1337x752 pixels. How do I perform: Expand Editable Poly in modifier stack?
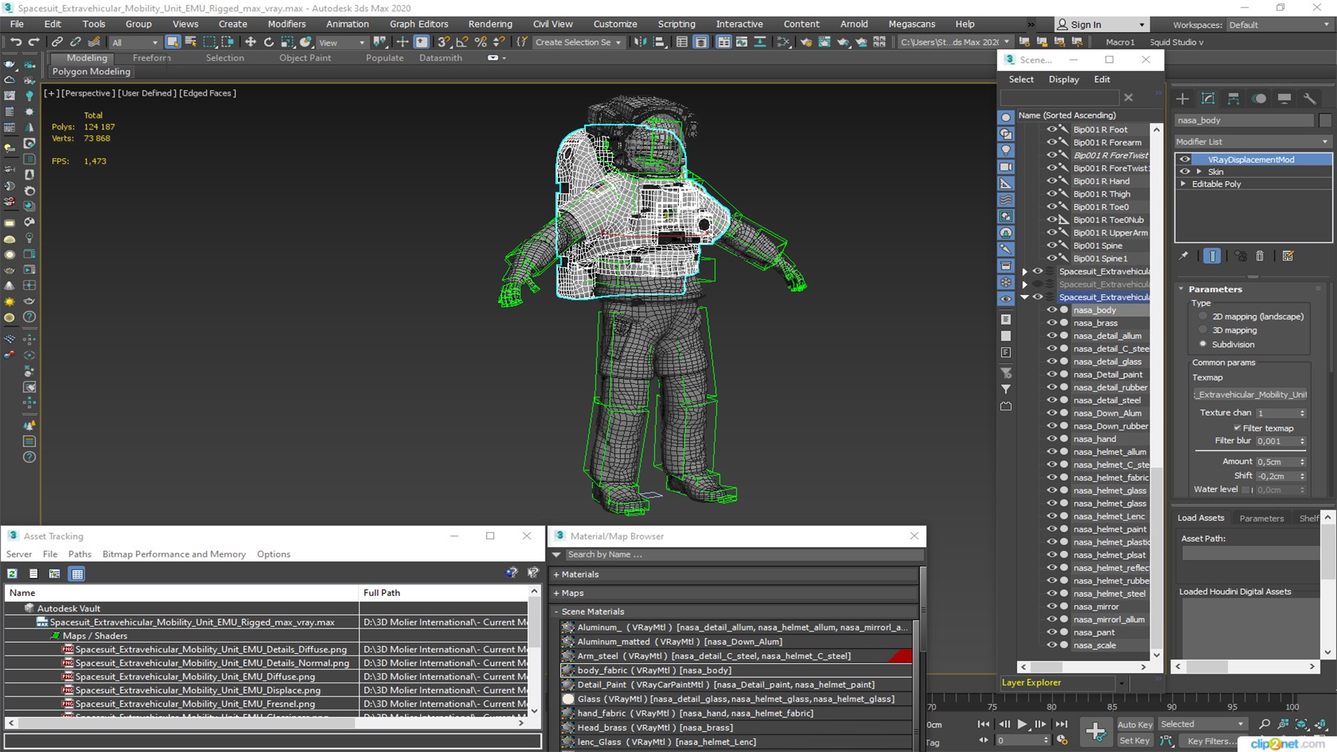click(1183, 184)
